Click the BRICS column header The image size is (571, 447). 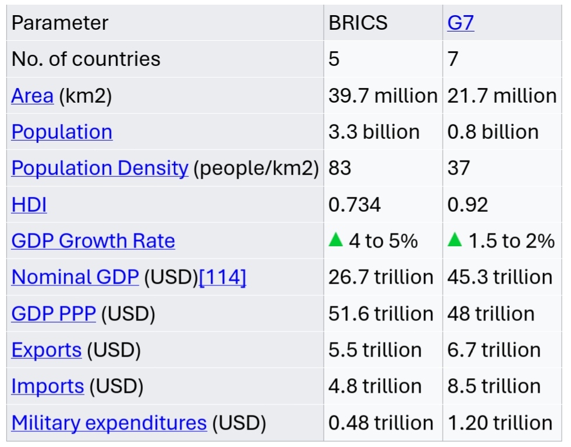point(358,23)
